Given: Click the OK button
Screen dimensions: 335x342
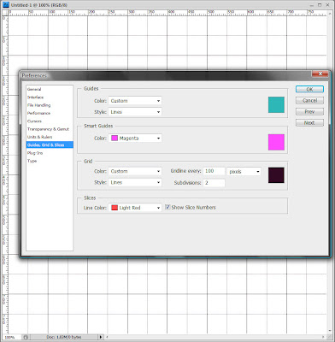Looking at the screenshot, I should (x=309, y=89).
